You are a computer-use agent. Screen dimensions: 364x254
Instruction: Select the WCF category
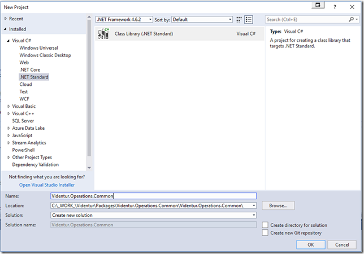pos(24,99)
